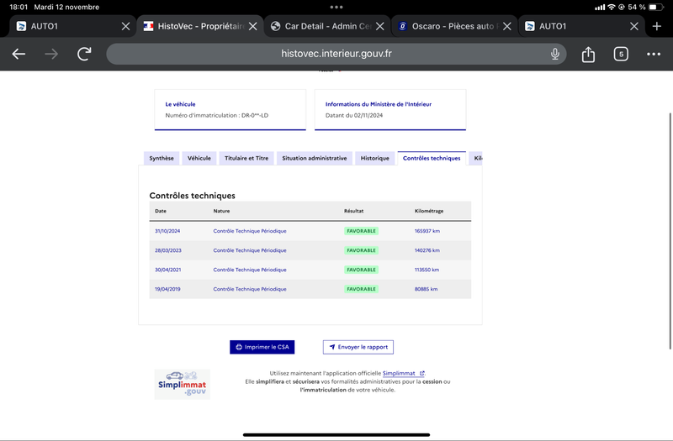Tap the histovec.interieur.gouv.fr address bar
The height and width of the screenshot is (441, 673).
pos(336,54)
